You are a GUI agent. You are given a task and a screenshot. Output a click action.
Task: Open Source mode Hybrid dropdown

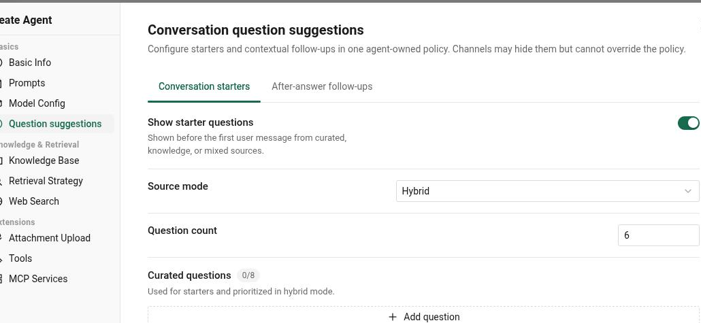pos(547,191)
